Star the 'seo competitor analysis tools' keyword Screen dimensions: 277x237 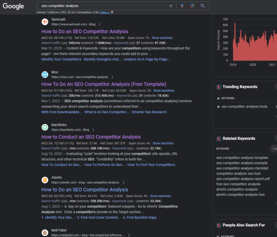[218, 107]
